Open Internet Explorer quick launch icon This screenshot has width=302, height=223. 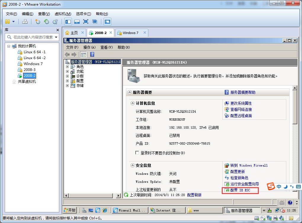[x=105, y=210]
